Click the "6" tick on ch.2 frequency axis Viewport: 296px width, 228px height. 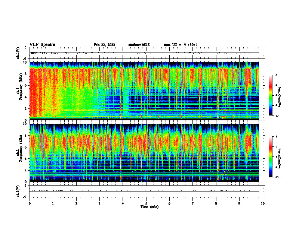[26, 147]
